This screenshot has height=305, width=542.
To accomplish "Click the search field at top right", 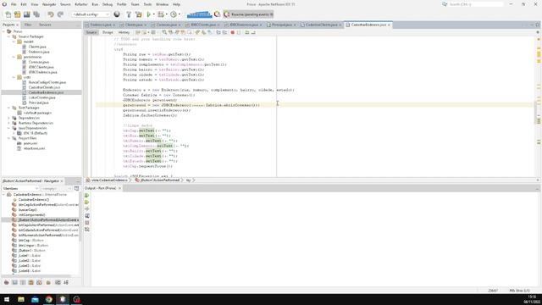I will (x=476, y=4).
